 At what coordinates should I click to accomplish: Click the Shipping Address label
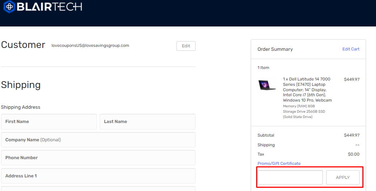pos(20,107)
